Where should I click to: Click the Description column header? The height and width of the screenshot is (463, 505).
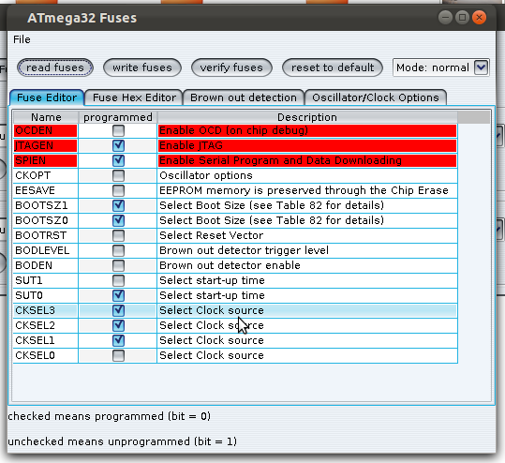click(307, 117)
